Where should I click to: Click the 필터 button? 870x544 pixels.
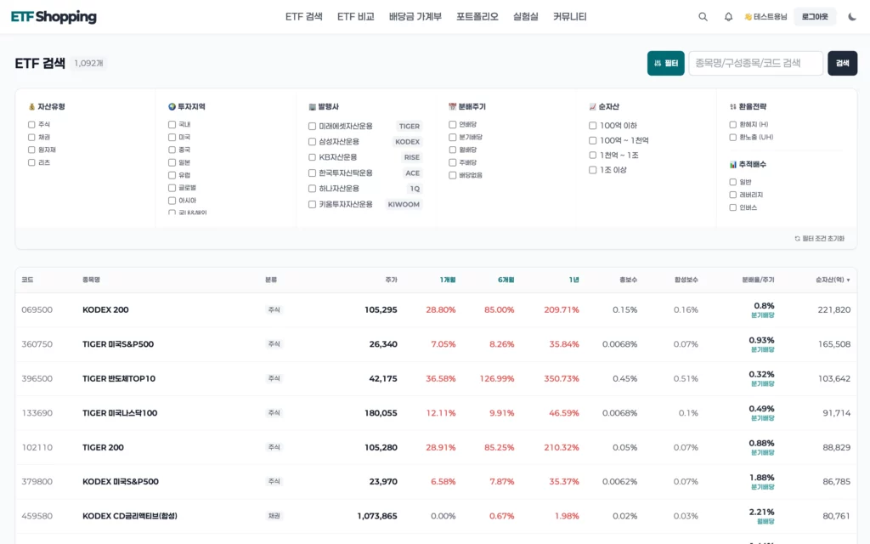point(666,63)
